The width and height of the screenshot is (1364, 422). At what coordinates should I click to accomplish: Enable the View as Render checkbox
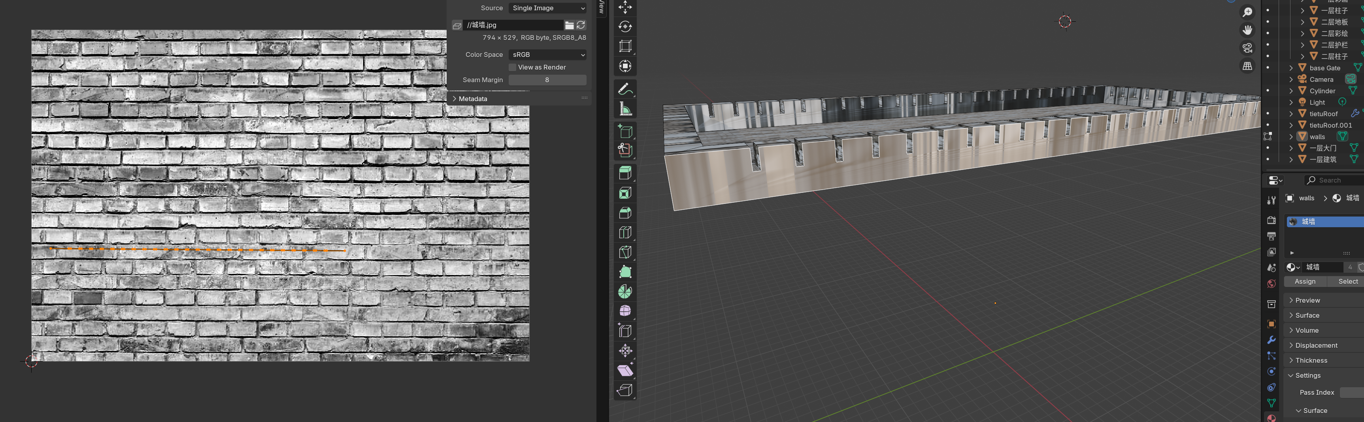(x=512, y=67)
